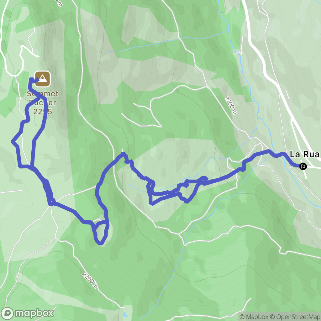The image size is (321, 321).
Task: Click the Sommet Bucher mountain peak icon
Action: click(x=43, y=79)
